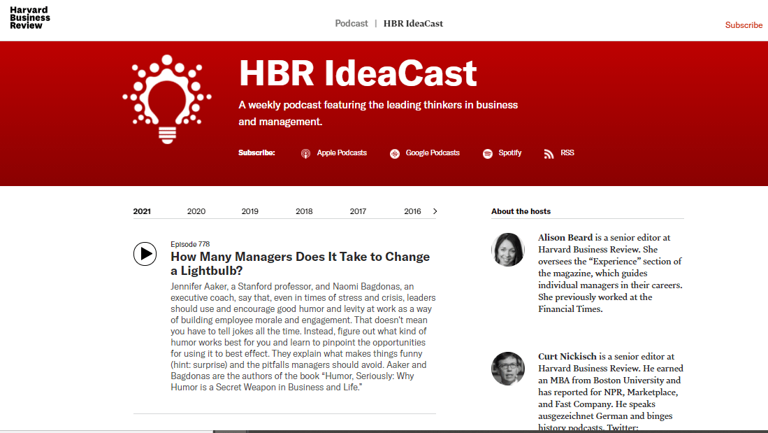Click the HBR IdeaCast lightbulb logo
The height and width of the screenshot is (433, 768).
click(166, 99)
